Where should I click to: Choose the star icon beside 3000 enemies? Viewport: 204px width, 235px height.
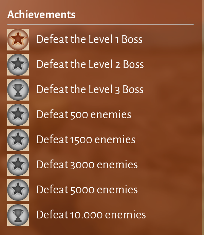click(x=18, y=165)
